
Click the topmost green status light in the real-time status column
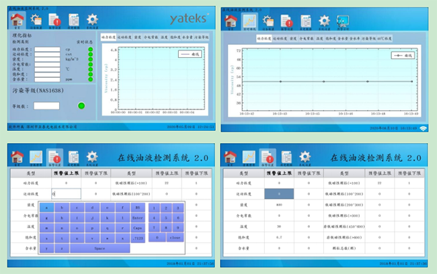pyautogui.click(x=90, y=49)
